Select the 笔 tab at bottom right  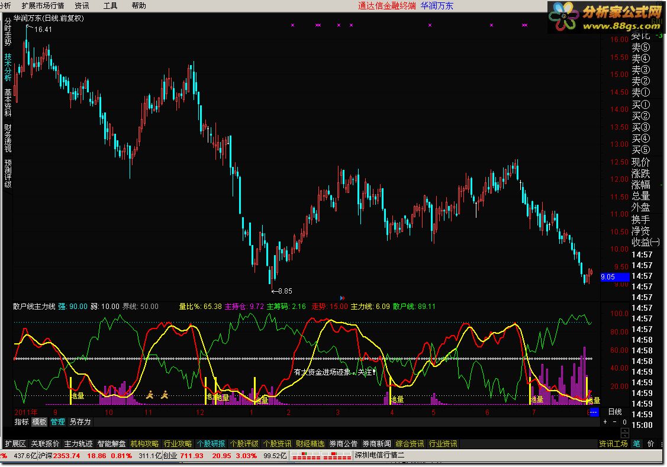click(636, 443)
